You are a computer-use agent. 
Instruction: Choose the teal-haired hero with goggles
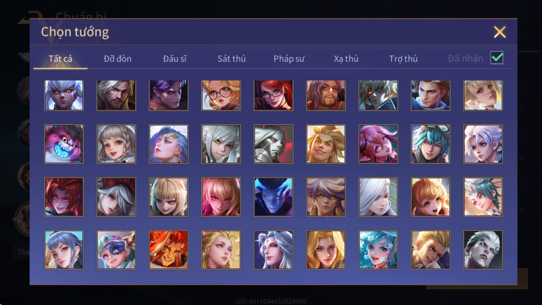(x=431, y=144)
